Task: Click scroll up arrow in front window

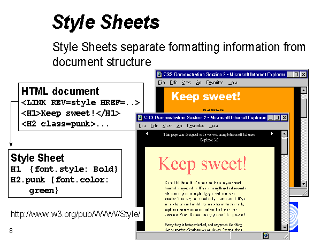Action: (285, 134)
